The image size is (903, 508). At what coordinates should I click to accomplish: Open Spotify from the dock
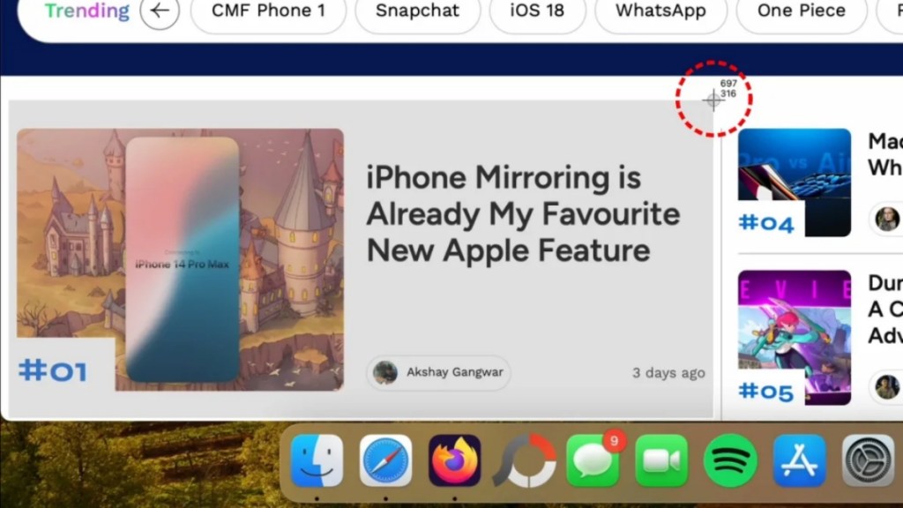tap(730, 460)
